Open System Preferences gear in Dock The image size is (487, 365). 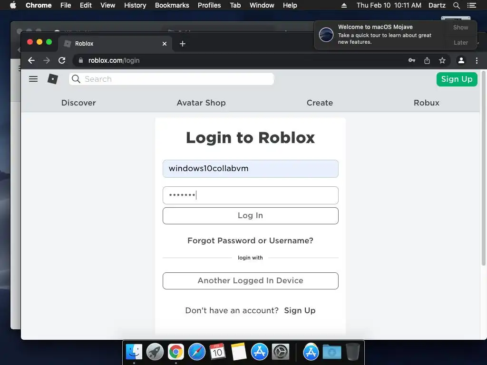(281, 352)
